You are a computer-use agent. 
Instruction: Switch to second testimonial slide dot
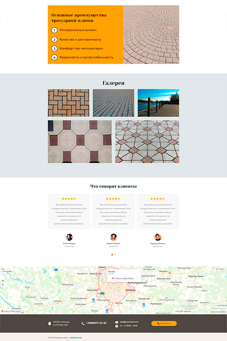tap(115, 255)
